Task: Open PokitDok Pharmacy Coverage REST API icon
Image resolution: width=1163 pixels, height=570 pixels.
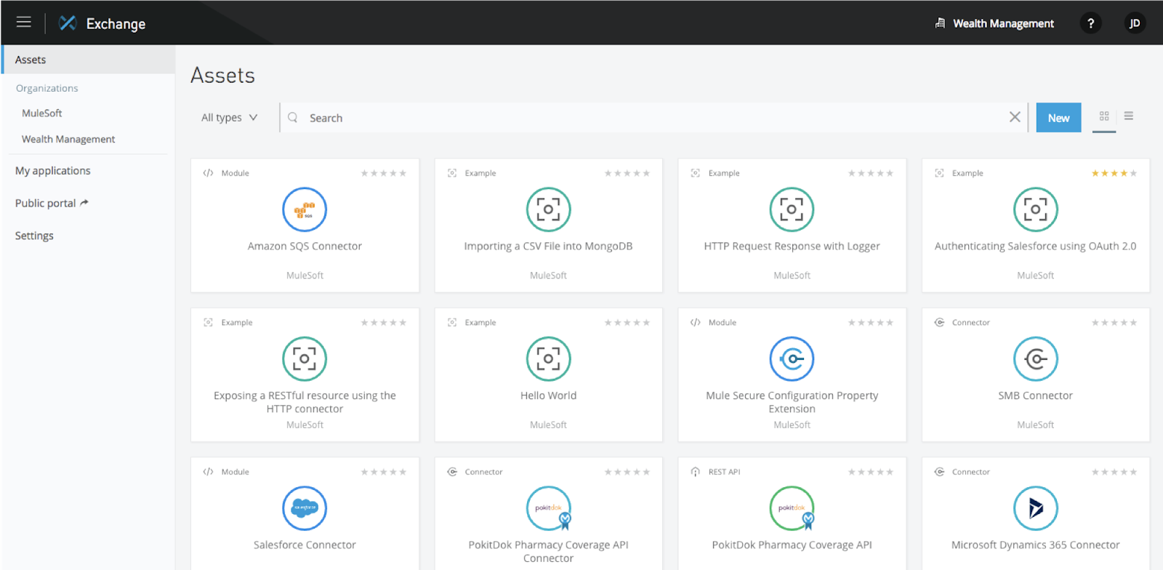Action: pyautogui.click(x=792, y=508)
